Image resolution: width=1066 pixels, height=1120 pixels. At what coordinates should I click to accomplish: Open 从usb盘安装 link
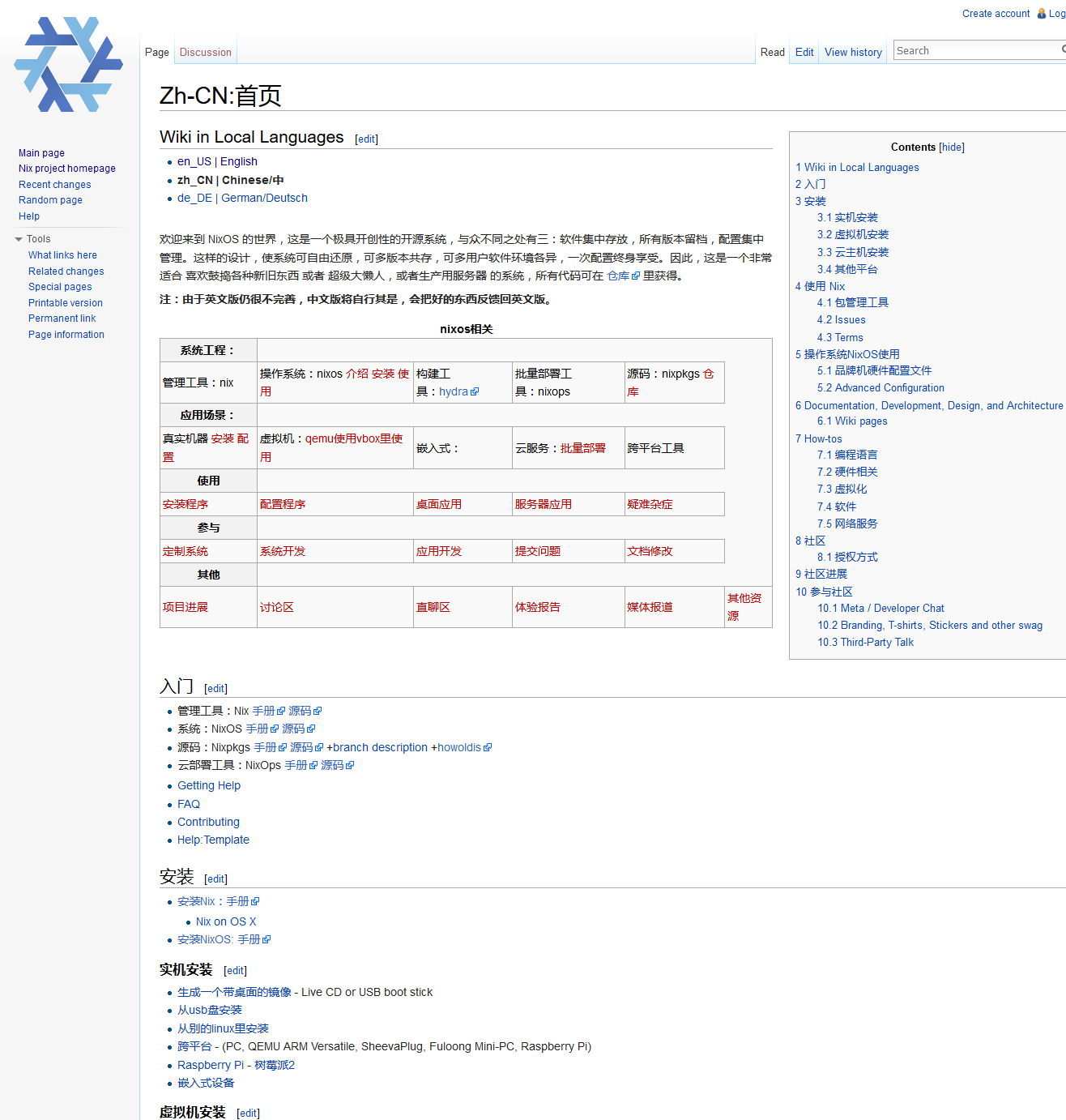click(210, 1010)
